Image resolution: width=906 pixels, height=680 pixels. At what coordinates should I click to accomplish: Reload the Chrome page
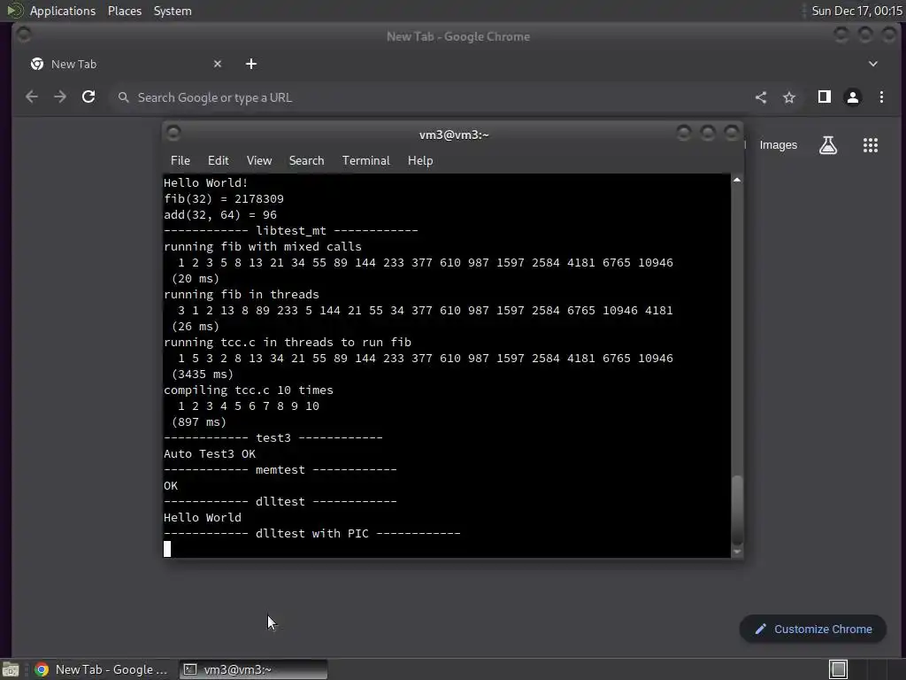click(88, 97)
